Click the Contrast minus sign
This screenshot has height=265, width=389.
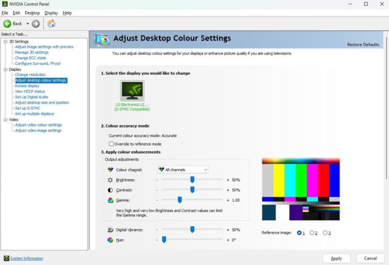click(157, 190)
